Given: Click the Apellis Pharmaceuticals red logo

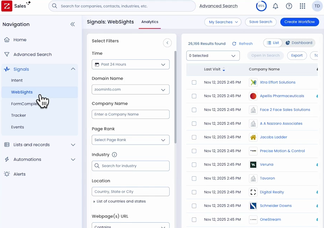Looking at the screenshot, I should (x=253, y=96).
